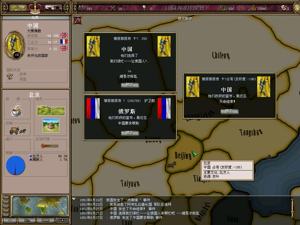Click the population culture pie chart
The width and height of the screenshot is (300, 225).
click(x=16, y=165)
